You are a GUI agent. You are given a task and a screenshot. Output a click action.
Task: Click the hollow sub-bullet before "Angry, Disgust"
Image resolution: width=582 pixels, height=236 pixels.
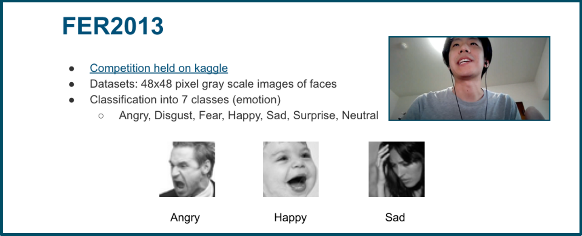pyautogui.click(x=101, y=116)
